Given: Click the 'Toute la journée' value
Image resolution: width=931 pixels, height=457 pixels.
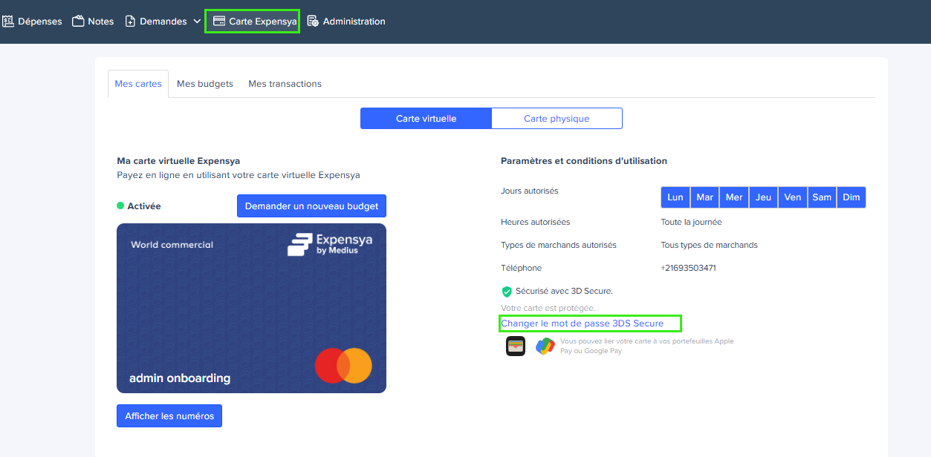Looking at the screenshot, I should point(692,222).
